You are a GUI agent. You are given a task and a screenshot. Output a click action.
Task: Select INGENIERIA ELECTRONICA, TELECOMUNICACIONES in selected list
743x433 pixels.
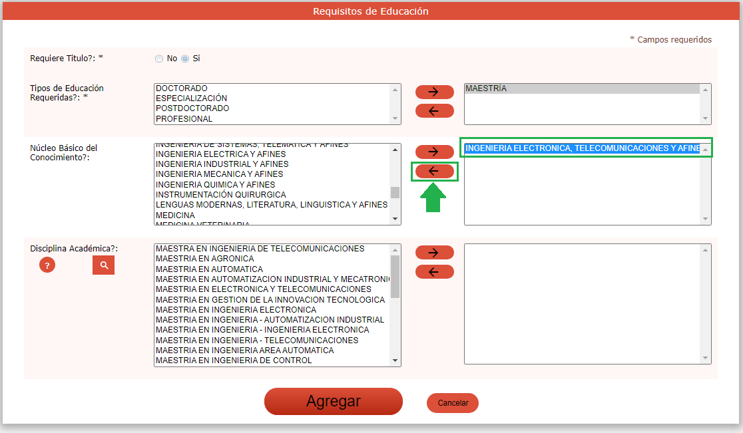(582, 148)
